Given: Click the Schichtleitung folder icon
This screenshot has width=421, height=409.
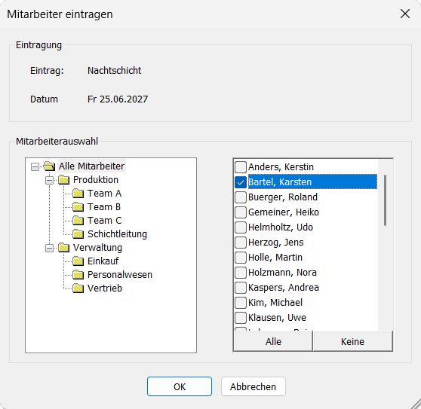Looking at the screenshot, I should click(x=78, y=234).
